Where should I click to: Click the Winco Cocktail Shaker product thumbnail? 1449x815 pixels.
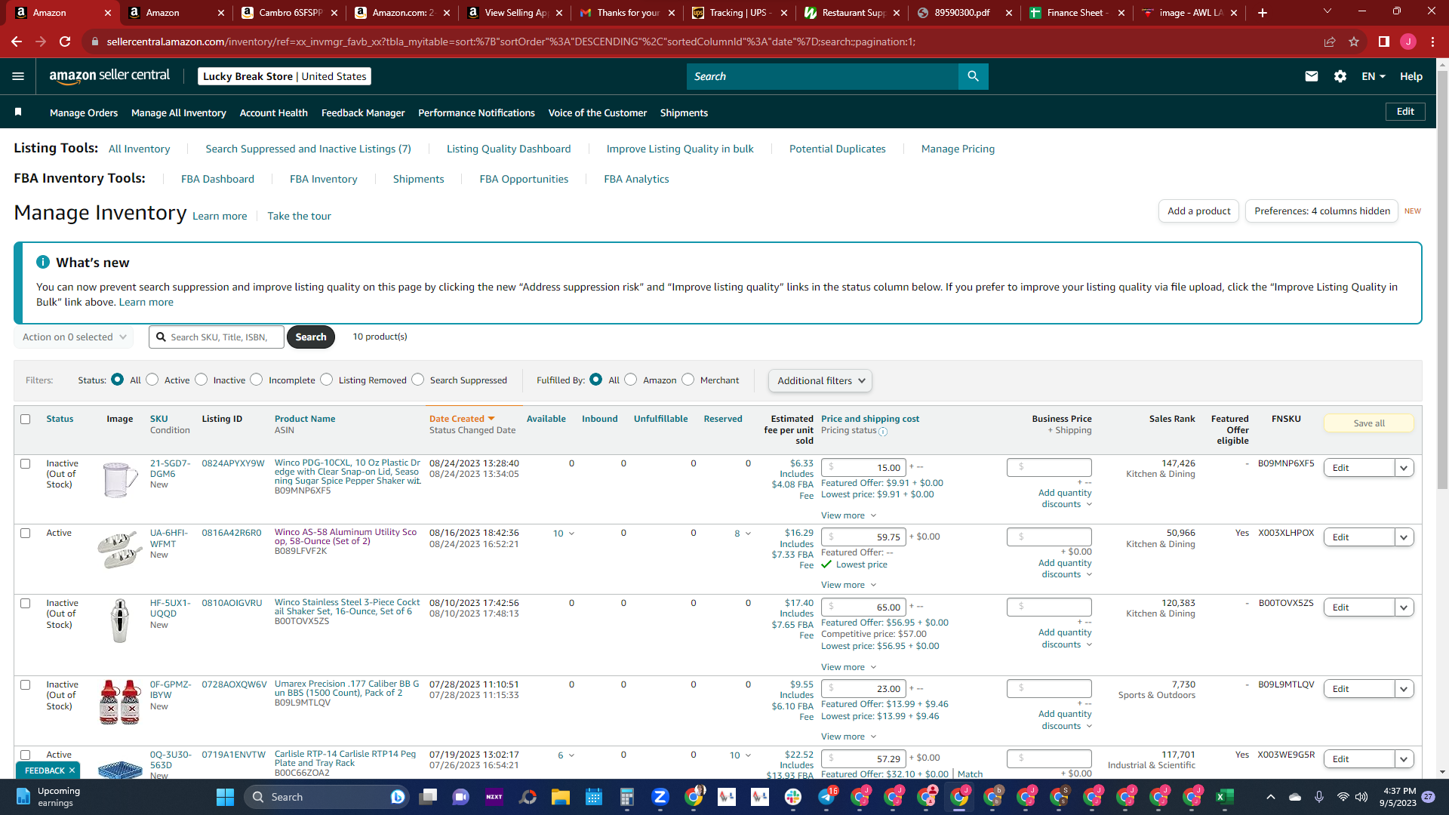pos(119,620)
